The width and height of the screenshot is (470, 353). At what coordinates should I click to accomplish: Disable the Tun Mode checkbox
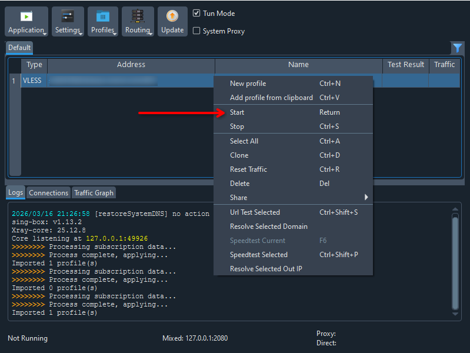tap(197, 13)
